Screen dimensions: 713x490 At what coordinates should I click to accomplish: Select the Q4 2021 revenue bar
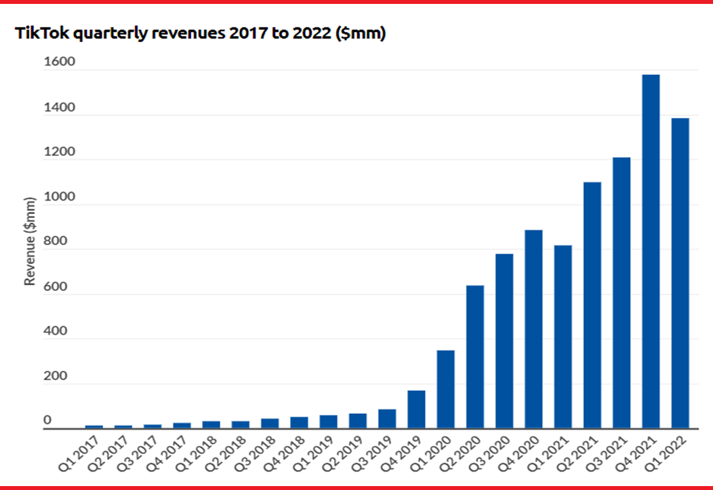coord(651,252)
